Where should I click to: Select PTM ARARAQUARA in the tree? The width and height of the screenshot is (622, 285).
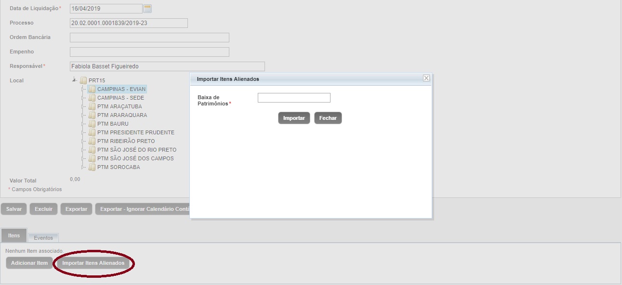tap(122, 115)
